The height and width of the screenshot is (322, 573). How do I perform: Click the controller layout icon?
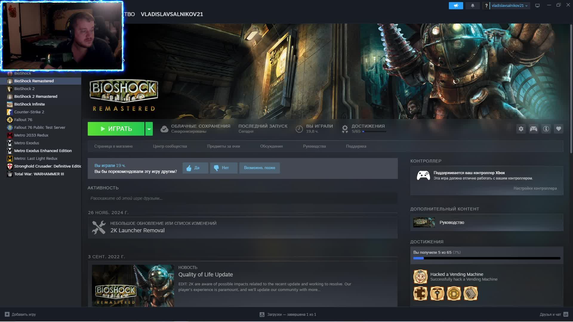(533, 129)
